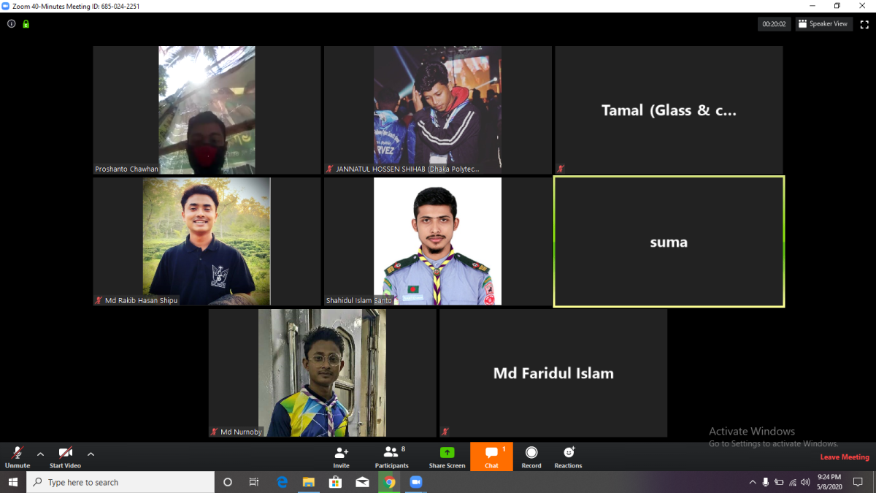Viewport: 876px width, 493px height.
Task: Click the meeting information icon
Action: [11, 23]
